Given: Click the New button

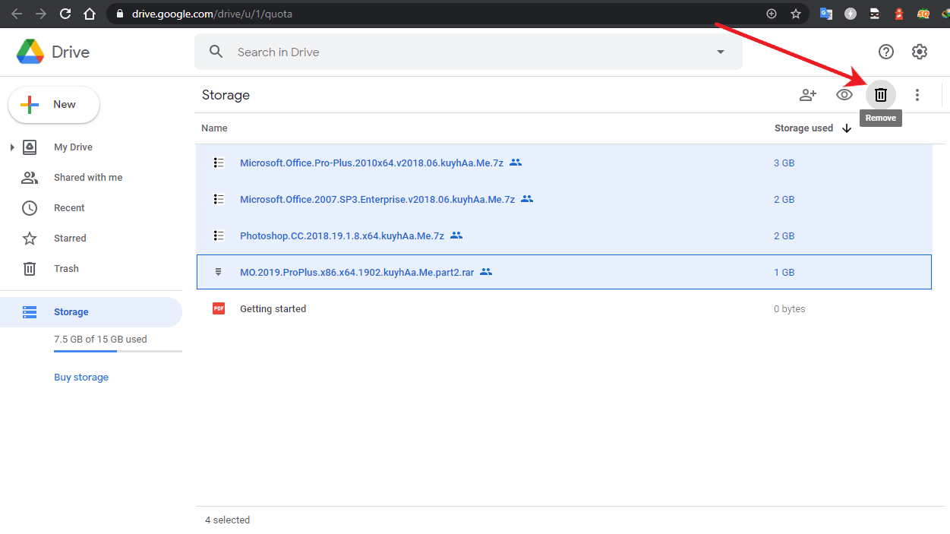Looking at the screenshot, I should coord(54,105).
